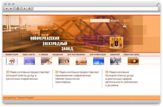Click the browser forward arrow button
Image resolution: width=163 pixels, height=107 pixels.
click(11, 8)
